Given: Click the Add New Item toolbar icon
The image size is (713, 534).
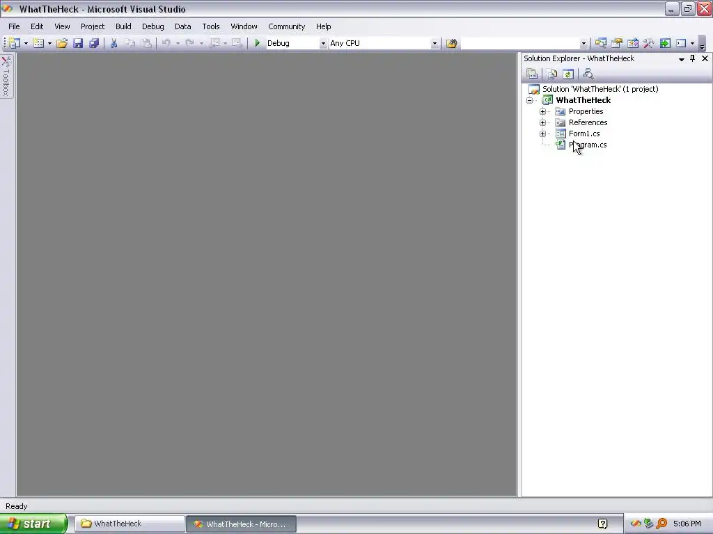Looking at the screenshot, I should (38, 43).
